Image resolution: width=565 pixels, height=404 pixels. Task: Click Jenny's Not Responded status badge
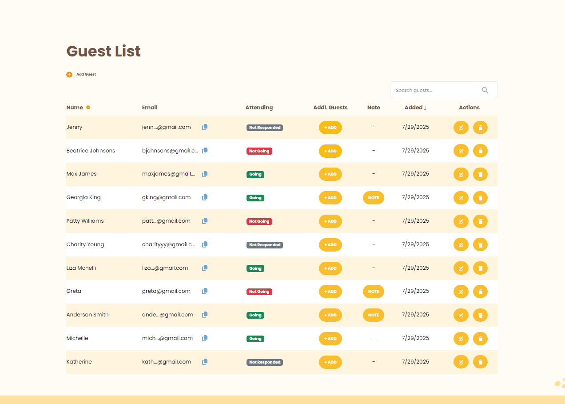pyautogui.click(x=265, y=128)
